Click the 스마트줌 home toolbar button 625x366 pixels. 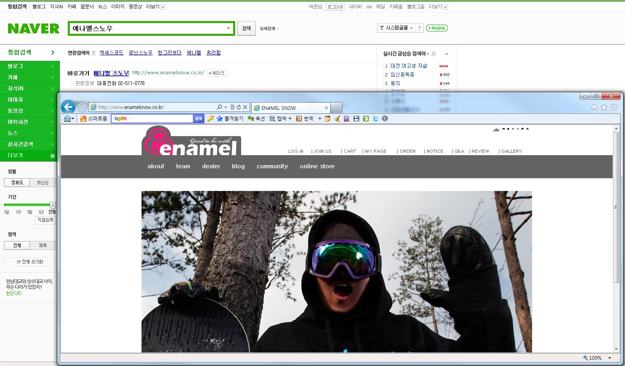pos(93,119)
